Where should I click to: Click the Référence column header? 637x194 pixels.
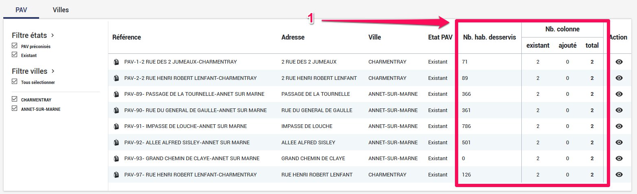[127, 37]
